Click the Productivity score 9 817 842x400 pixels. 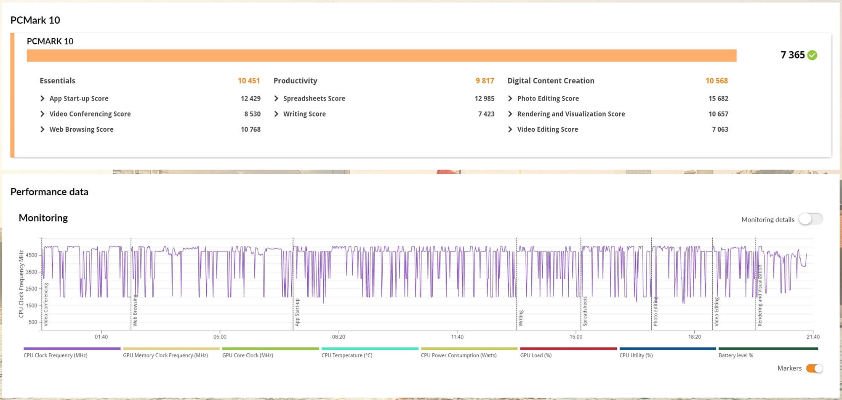[485, 81]
